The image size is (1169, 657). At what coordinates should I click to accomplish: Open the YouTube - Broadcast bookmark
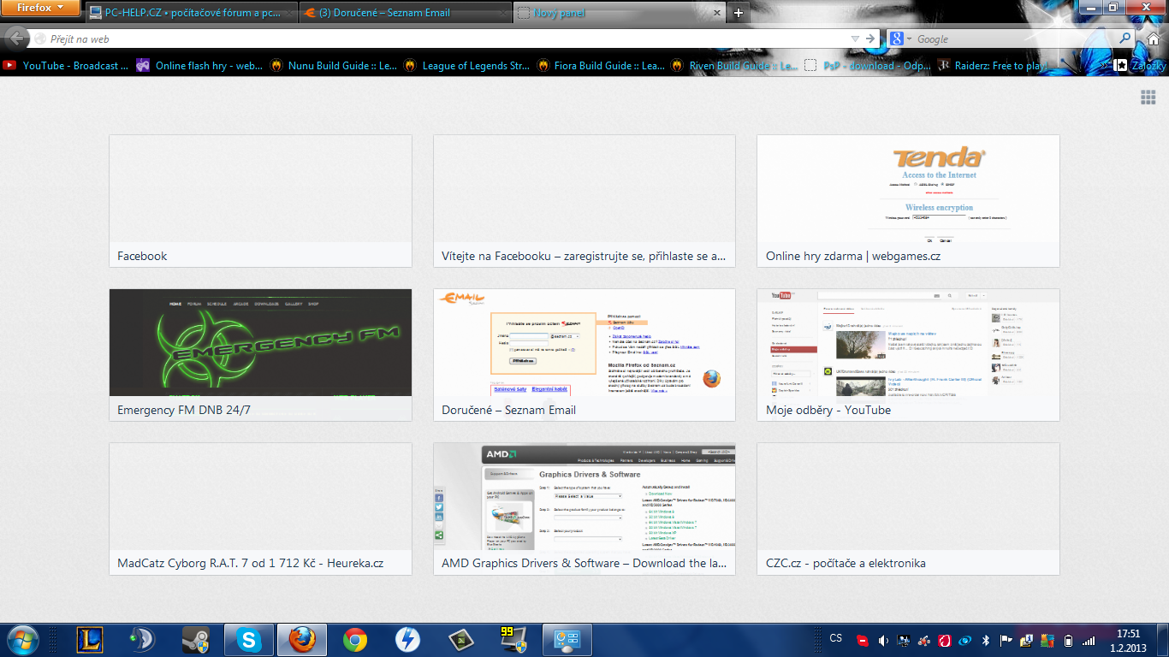67,65
